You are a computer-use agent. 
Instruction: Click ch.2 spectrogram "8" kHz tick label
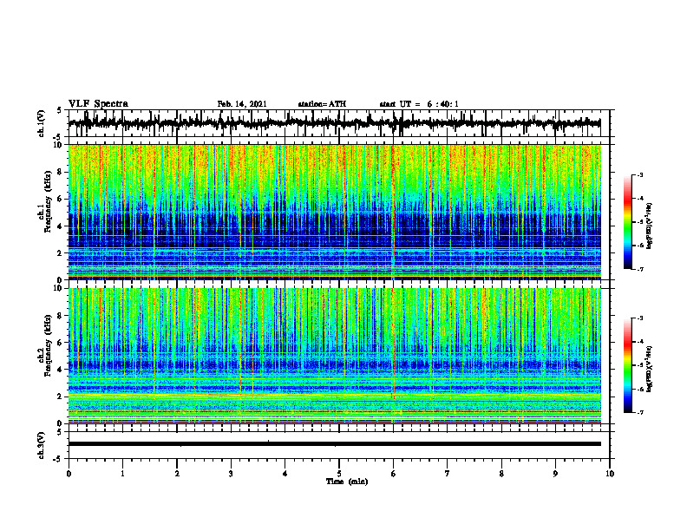coord(60,316)
